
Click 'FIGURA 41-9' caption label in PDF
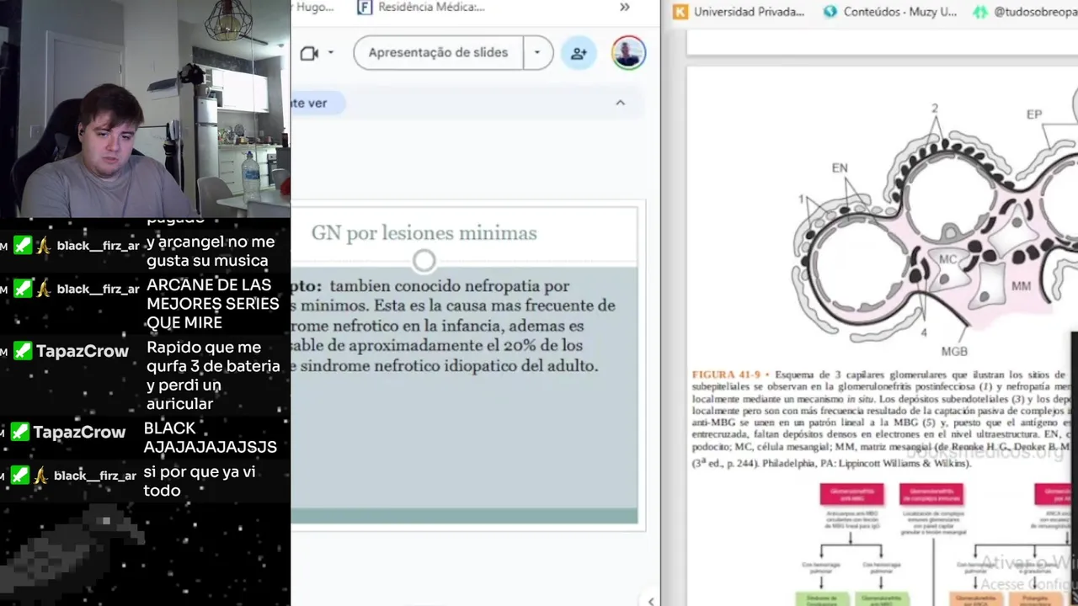(726, 375)
